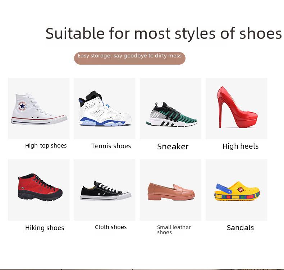This screenshot has height=270, width=284.
Task: Click the 'High heels' label
Action: pos(241,146)
